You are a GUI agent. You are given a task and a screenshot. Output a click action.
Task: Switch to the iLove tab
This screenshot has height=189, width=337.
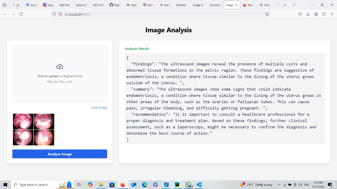tap(32, 5)
